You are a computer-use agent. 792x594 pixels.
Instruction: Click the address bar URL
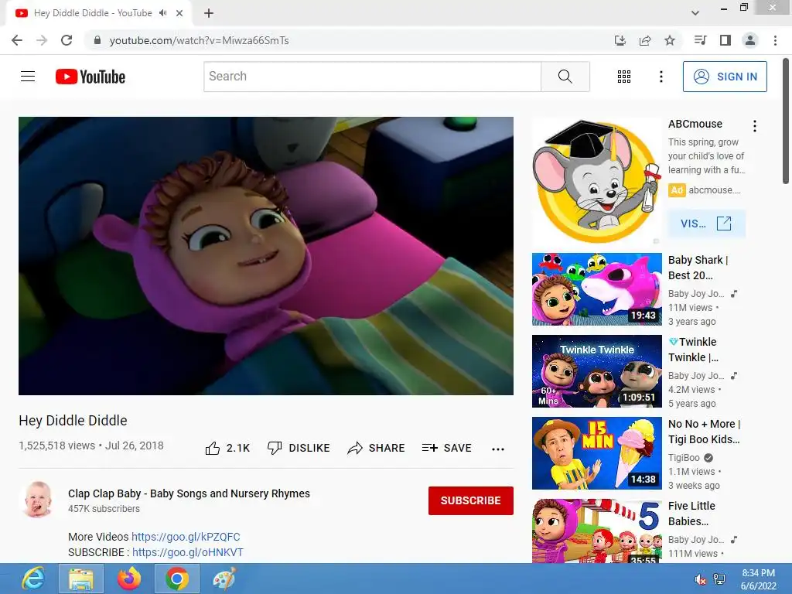point(199,40)
